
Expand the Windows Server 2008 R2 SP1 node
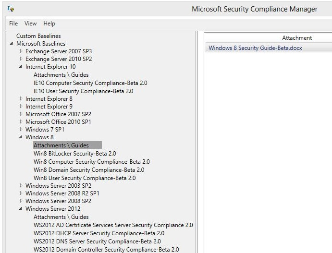(21, 193)
